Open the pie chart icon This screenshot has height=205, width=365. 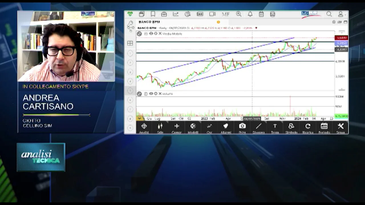tap(187, 14)
